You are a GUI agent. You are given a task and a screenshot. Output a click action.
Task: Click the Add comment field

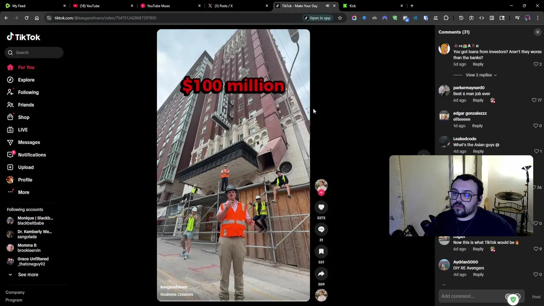click(x=481, y=296)
